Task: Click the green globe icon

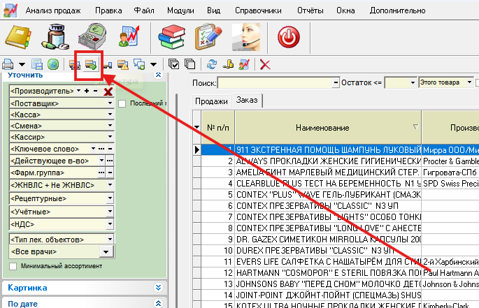Action: [53, 64]
